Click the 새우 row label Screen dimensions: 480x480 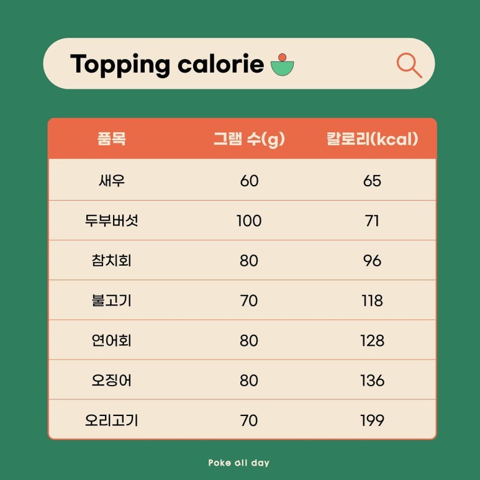coord(112,181)
